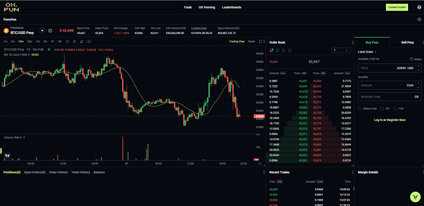The height and width of the screenshot is (206, 424).
Task: Open the bull mascot chat widget
Action: click(415, 197)
